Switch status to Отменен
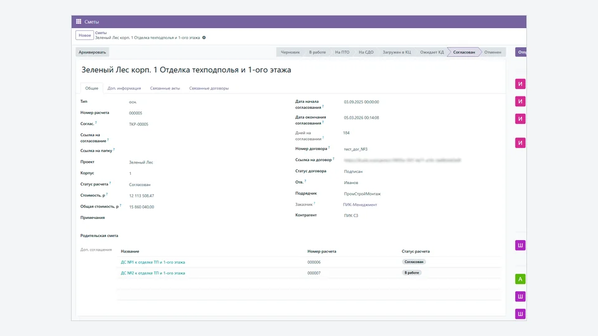 point(493,52)
